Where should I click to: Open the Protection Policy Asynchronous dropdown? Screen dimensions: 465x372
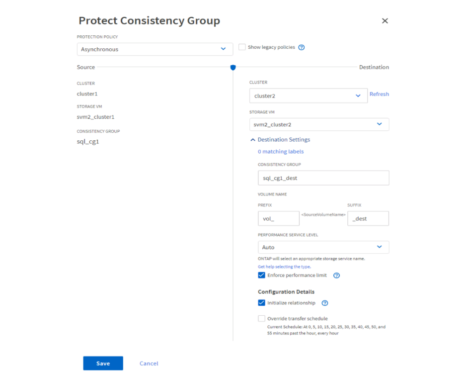[155, 49]
